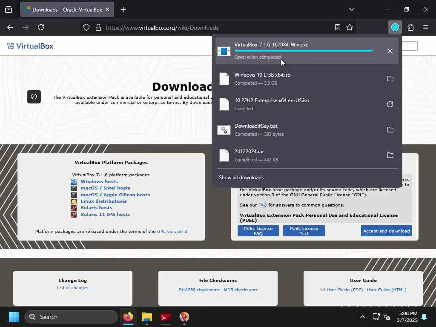The height and width of the screenshot is (327, 436).
Task: Close the downloads panel via toolbar downloads button
Action: [395, 27]
